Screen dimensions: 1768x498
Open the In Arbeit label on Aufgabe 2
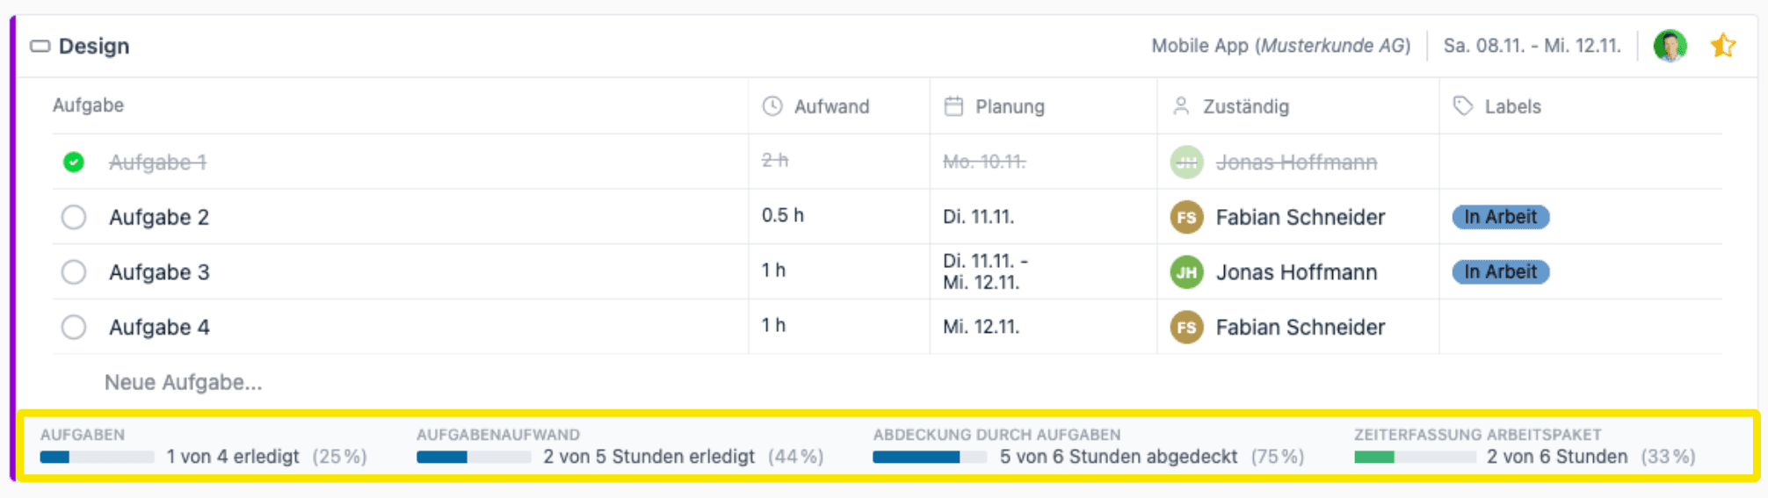click(x=1500, y=217)
